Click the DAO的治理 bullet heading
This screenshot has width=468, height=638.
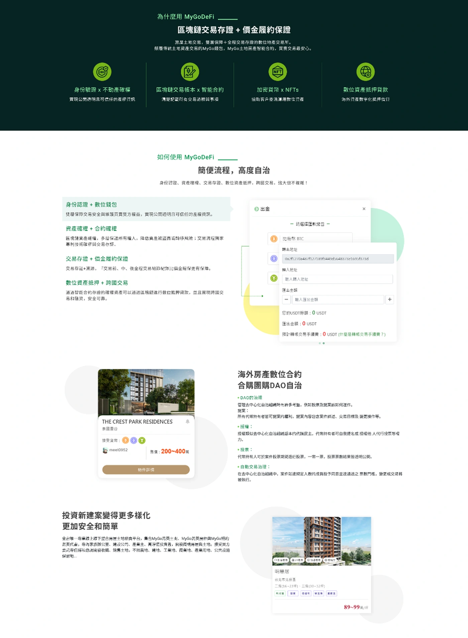(x=251, y=398)
